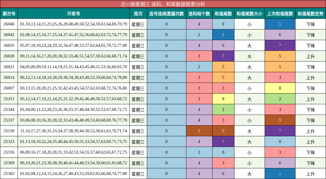Image resolution: width=326 pixels, height=179 pixels.
Task: Click the 小 cell for period 26046
Action: [x=249, y=23]
